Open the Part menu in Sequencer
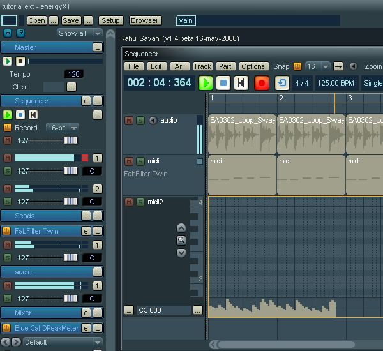 225,66
